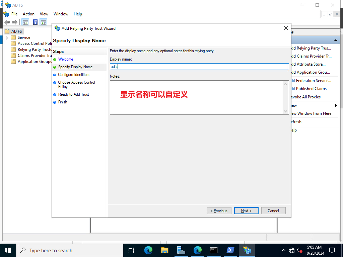Open Server Manager taskbar icon
This screenshot has width=343, height=257.
[181, 250]
